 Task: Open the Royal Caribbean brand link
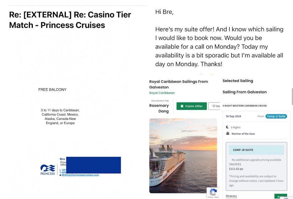click(x=162, y=93)
